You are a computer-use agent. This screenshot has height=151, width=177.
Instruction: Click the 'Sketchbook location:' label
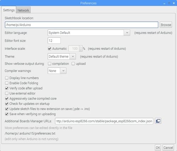point(19,18)
